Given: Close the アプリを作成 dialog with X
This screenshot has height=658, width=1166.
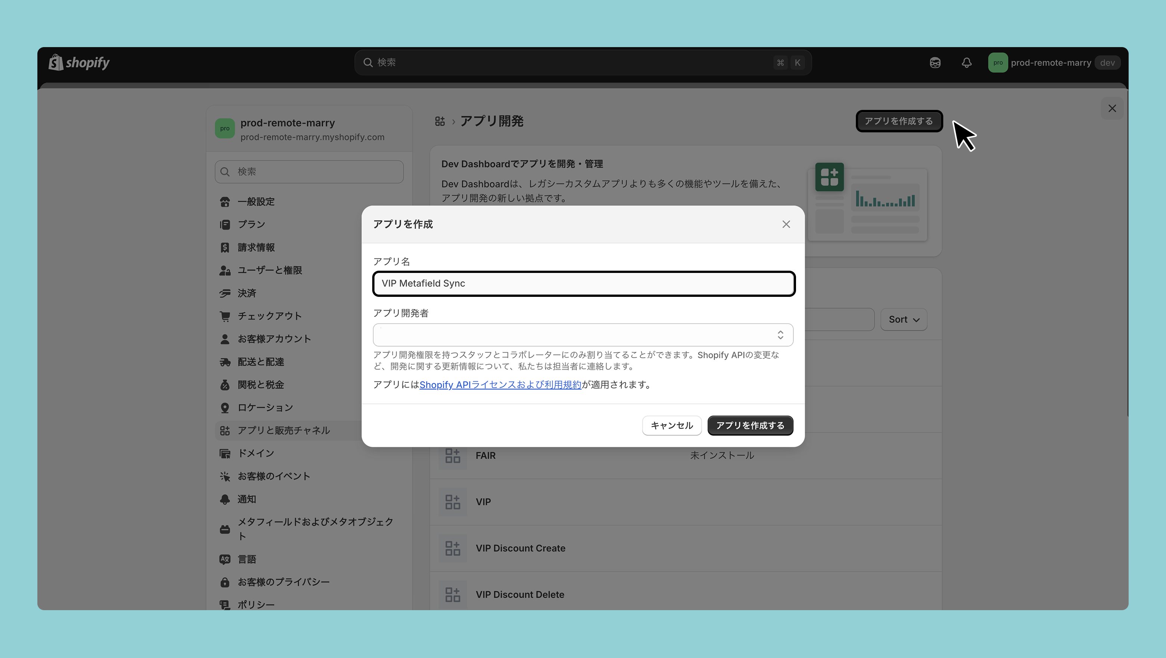Looking at the screenshot, I should point(786,224).
